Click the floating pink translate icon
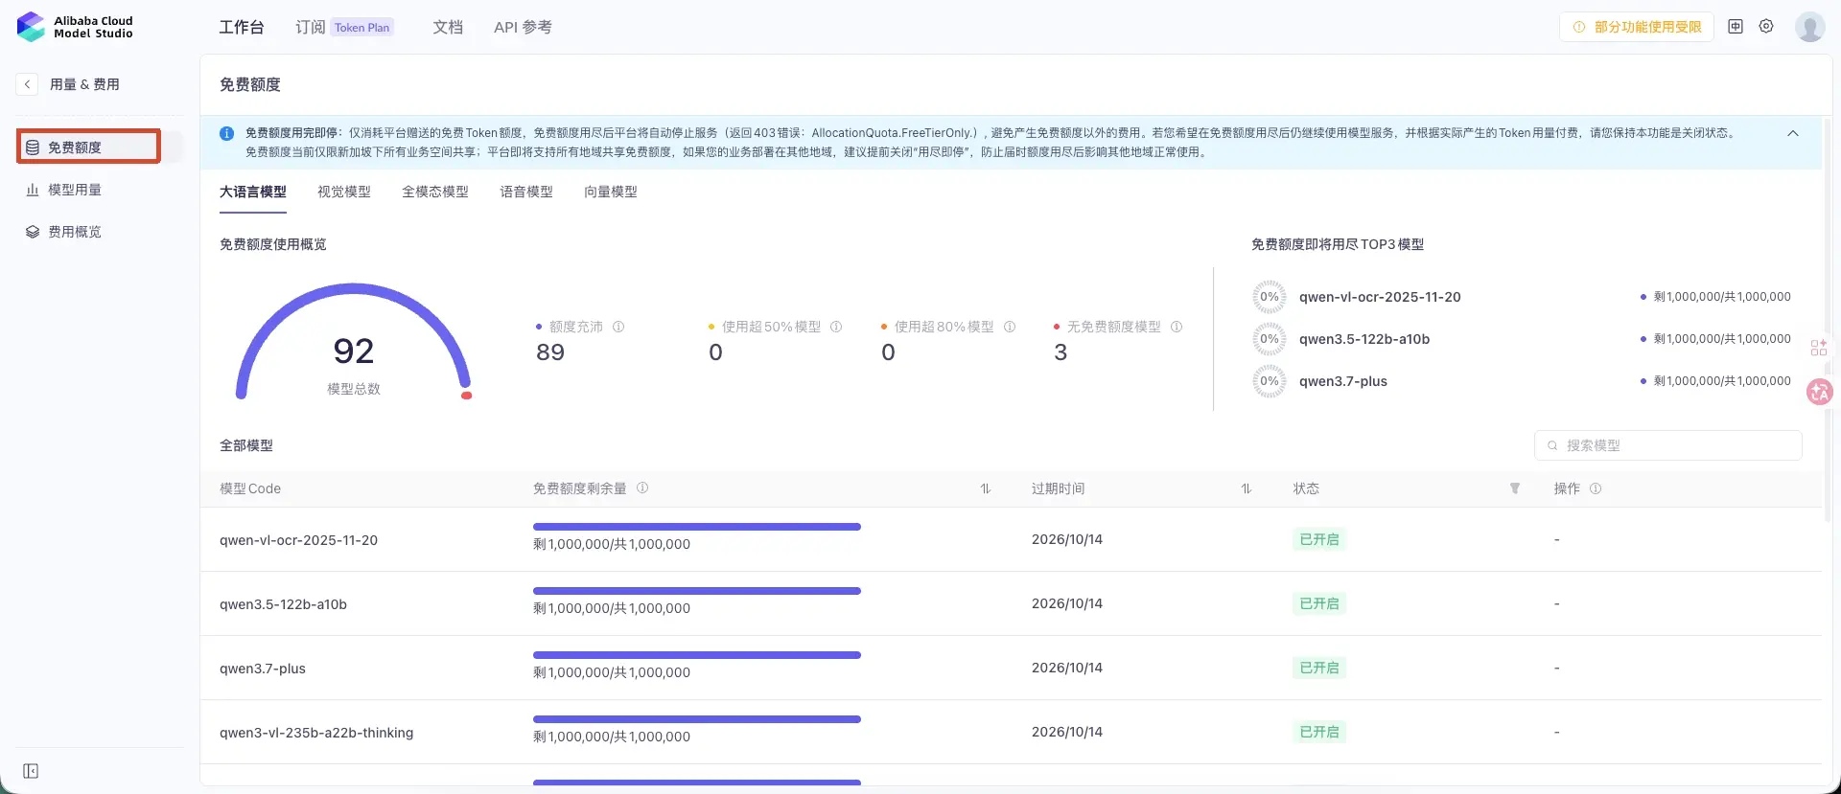The image size is (1841, 794). tap(1819, 392)
